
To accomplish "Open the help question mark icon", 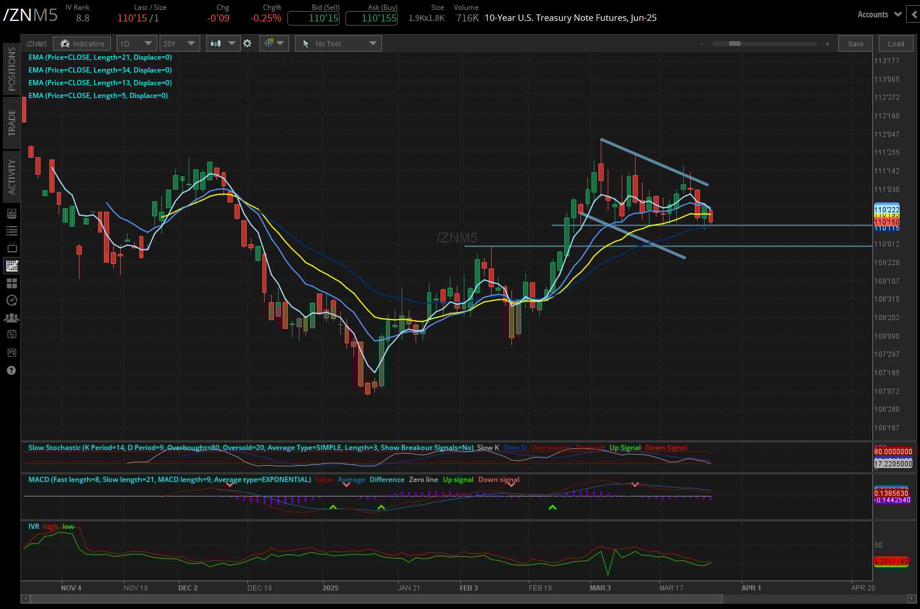I will (x=12, y=370).
